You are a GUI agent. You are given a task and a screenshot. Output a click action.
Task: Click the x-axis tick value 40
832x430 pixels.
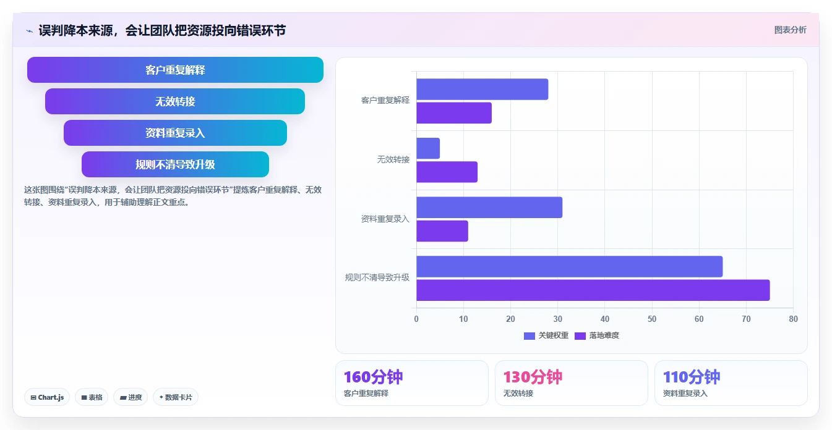click(x=605, y=319)
